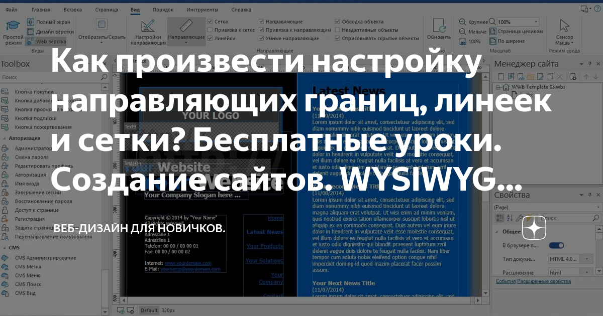Switch Свойства to categorized view icon
The height and width of the screenshot is (316, 603).
[x=499, y=218]
